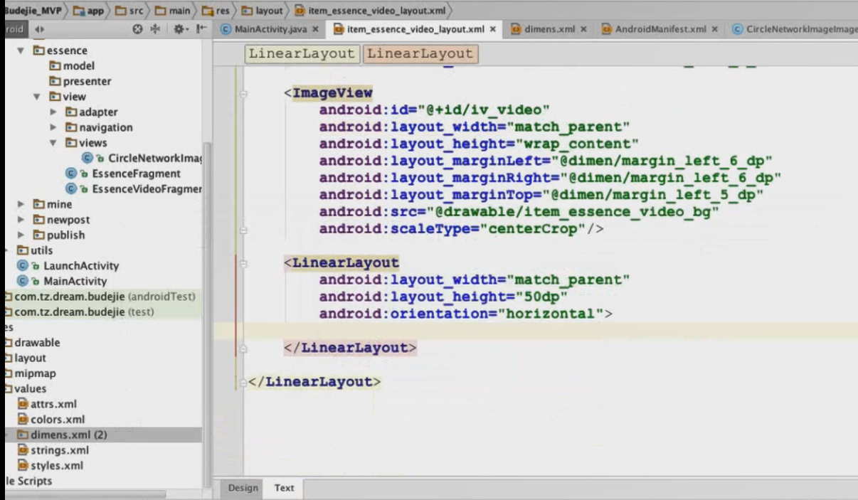Viewport: 858px width, 500px height.
Task: Close the dimens.xml editor tab
Action: tap(583, 29)
